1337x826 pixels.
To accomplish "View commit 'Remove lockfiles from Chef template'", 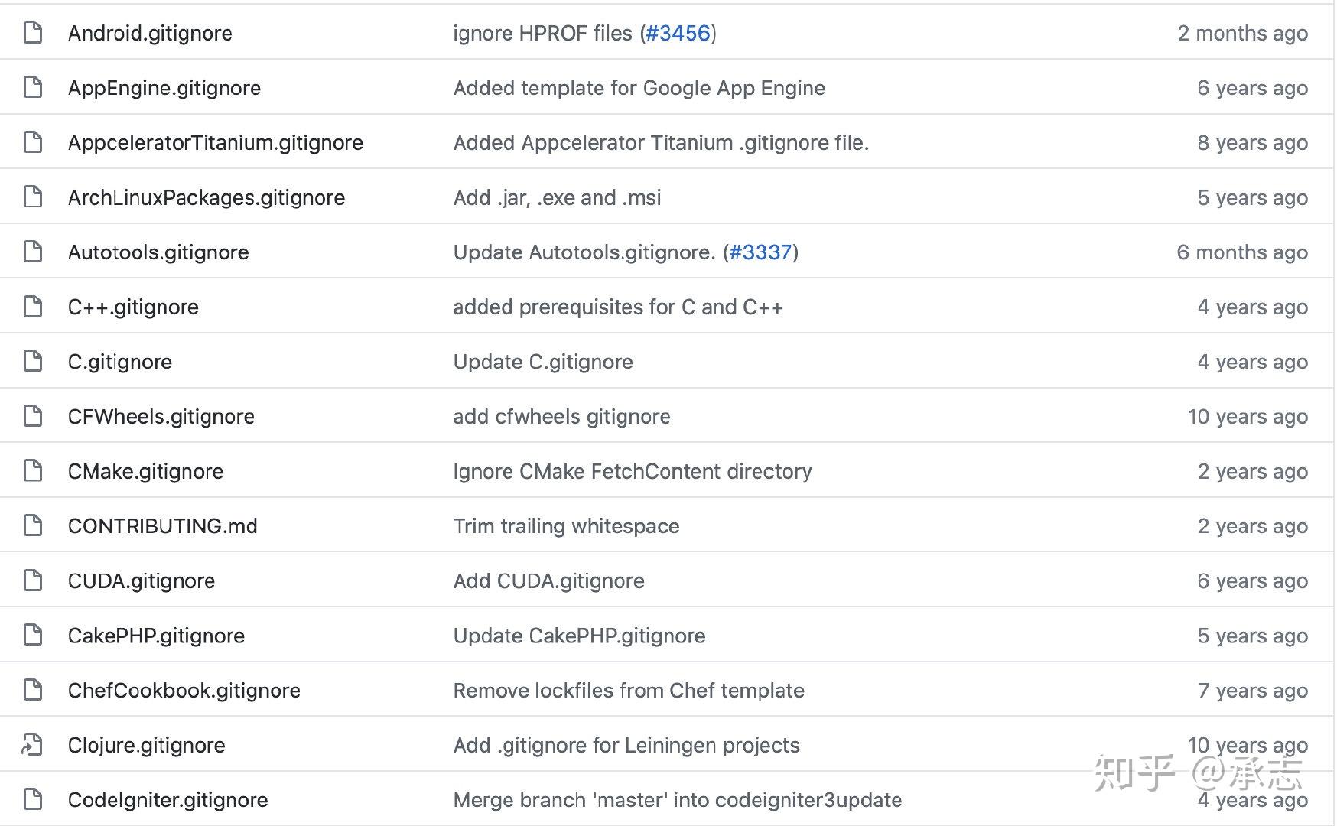I will (628, 691).
